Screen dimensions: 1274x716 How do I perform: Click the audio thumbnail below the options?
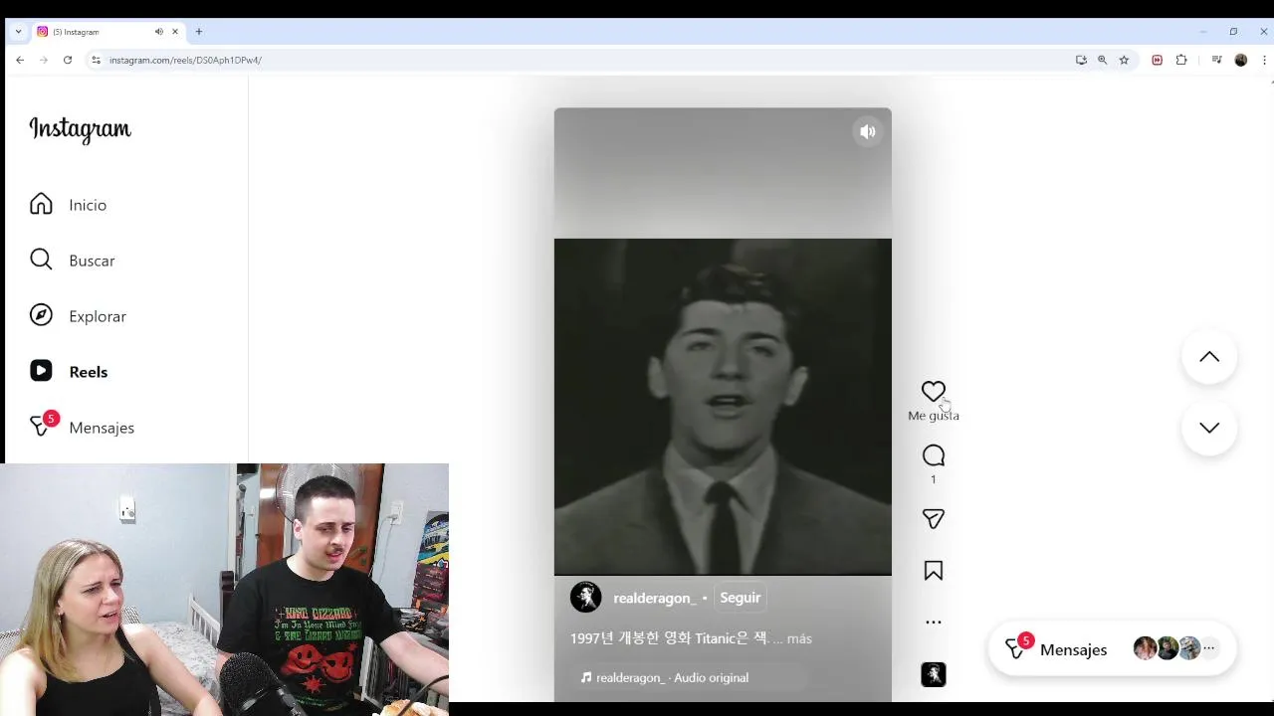[x=933, y=674]
